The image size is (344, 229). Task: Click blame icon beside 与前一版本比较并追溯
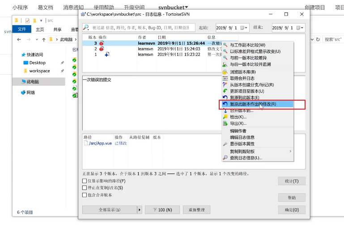click(225, 64)
